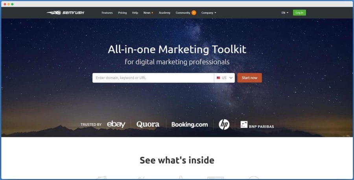Image resolution: width=354 pixels, height=180 pixels.
Task: Open the US country database dropdown
Action: click(225, 78)
